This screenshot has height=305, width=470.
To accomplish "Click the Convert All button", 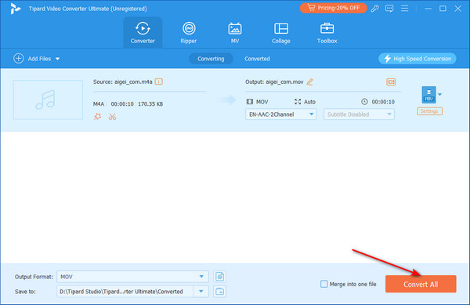I will (x=421, y=284).
